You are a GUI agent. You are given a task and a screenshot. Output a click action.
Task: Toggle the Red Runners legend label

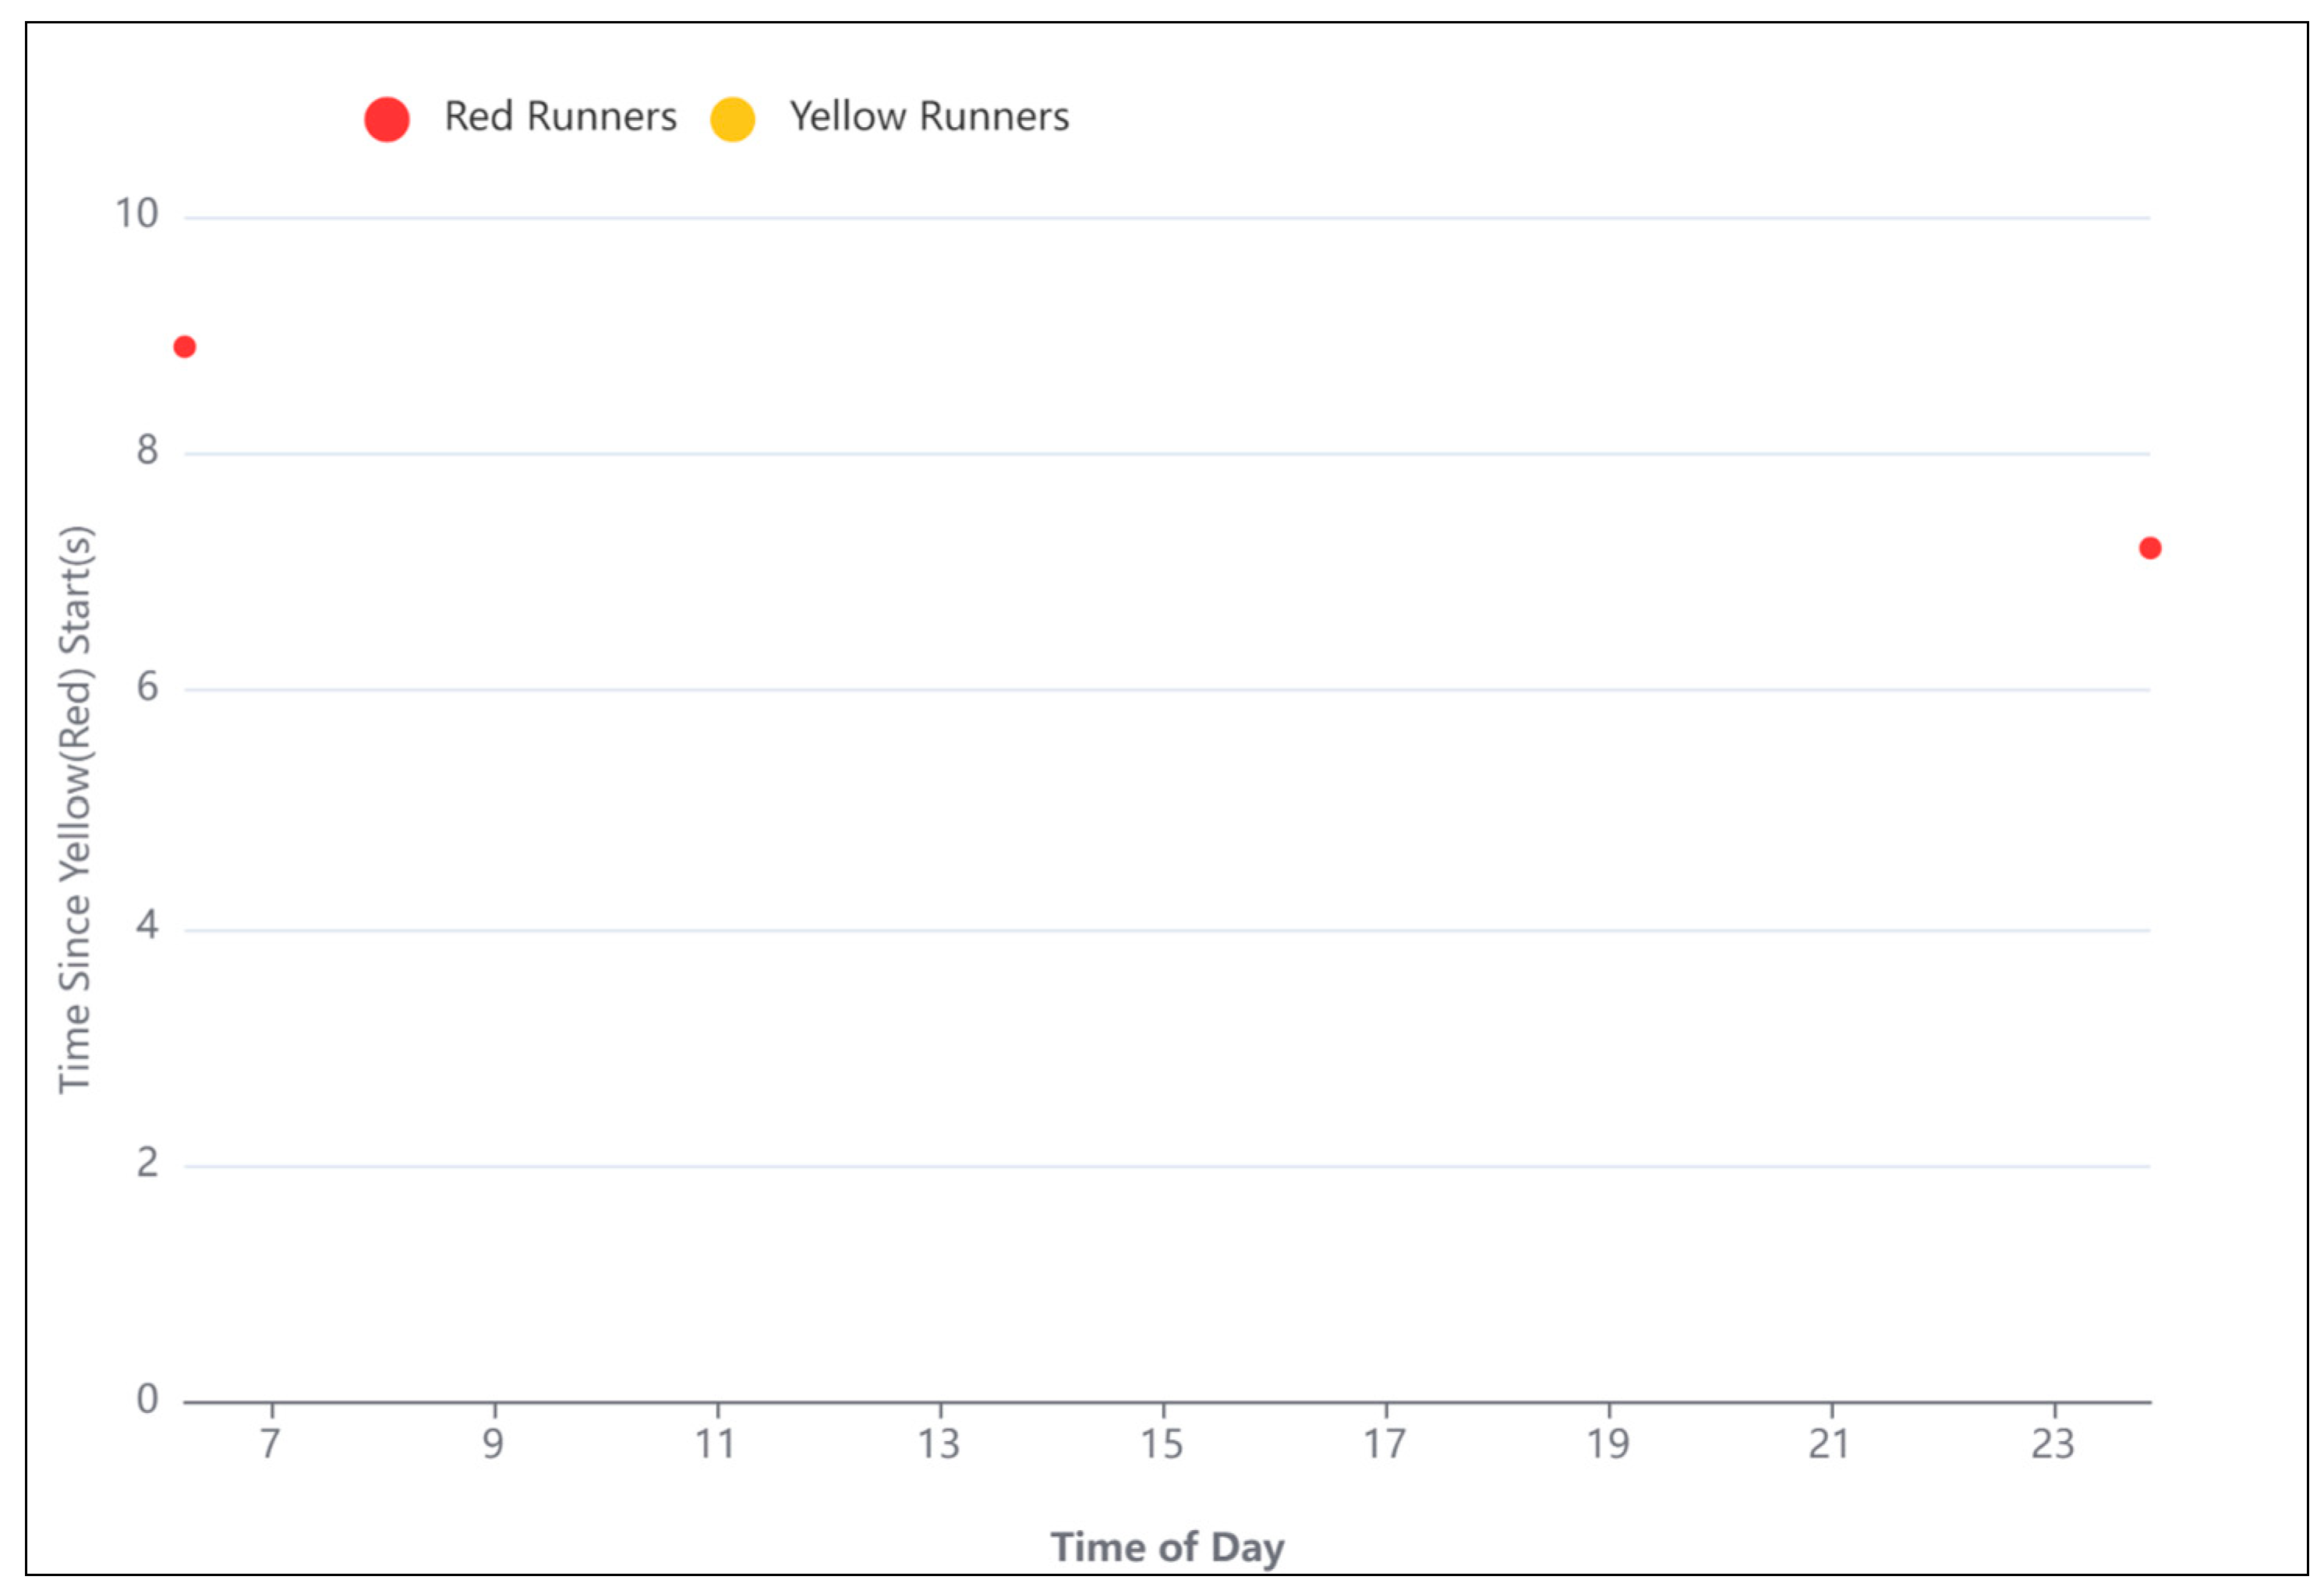(560, 117)
